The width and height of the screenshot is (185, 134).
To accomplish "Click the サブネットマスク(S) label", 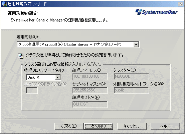I will point(89,84).
